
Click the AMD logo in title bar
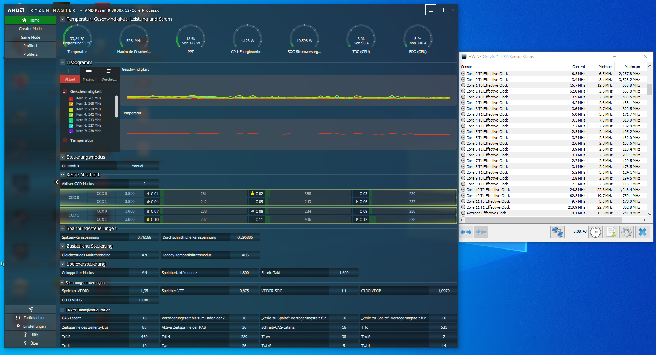[16, 10]
